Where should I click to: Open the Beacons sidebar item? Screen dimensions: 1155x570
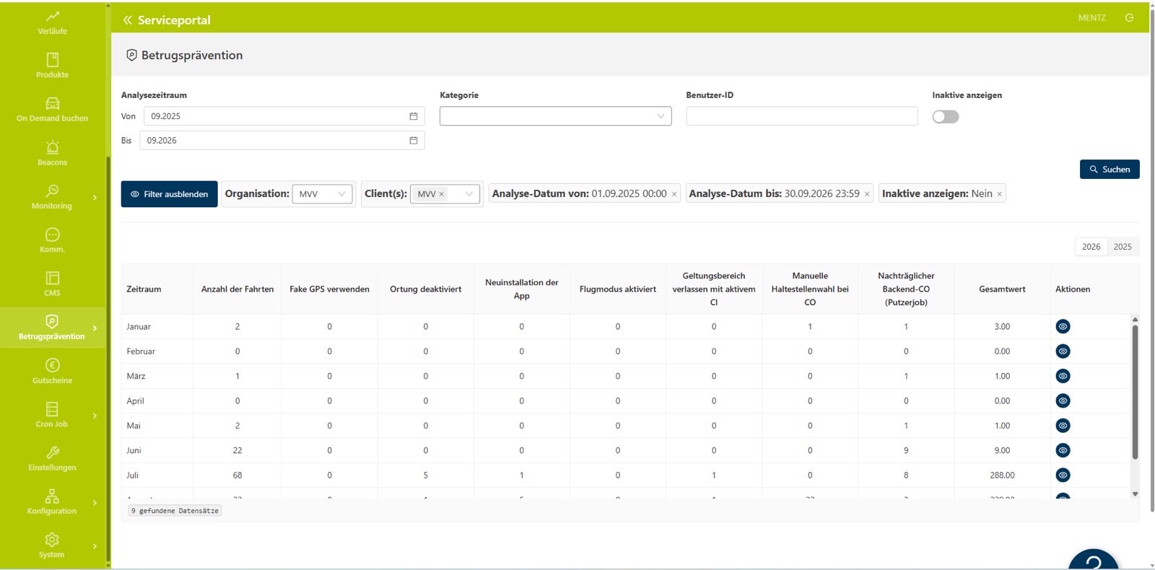52,153
